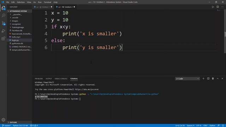Select the Untitled-2 editor tab
Screen dimensions: 226x127
[65, 7]
